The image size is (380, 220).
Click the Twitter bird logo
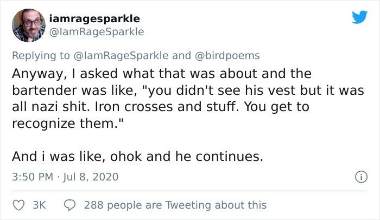359,17
